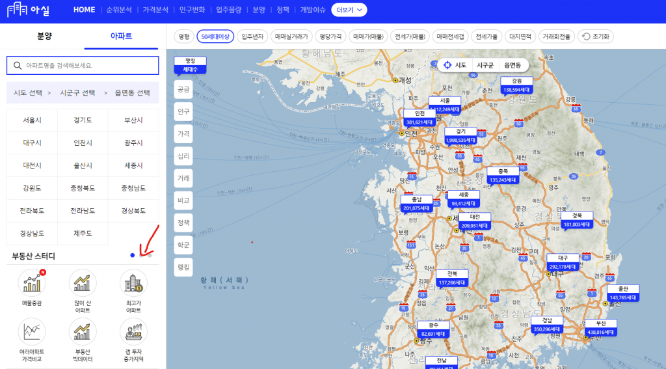Toggle the 평형 filter chip
The height and width of the screenshot is (369, 666).
tap(184, 36)
